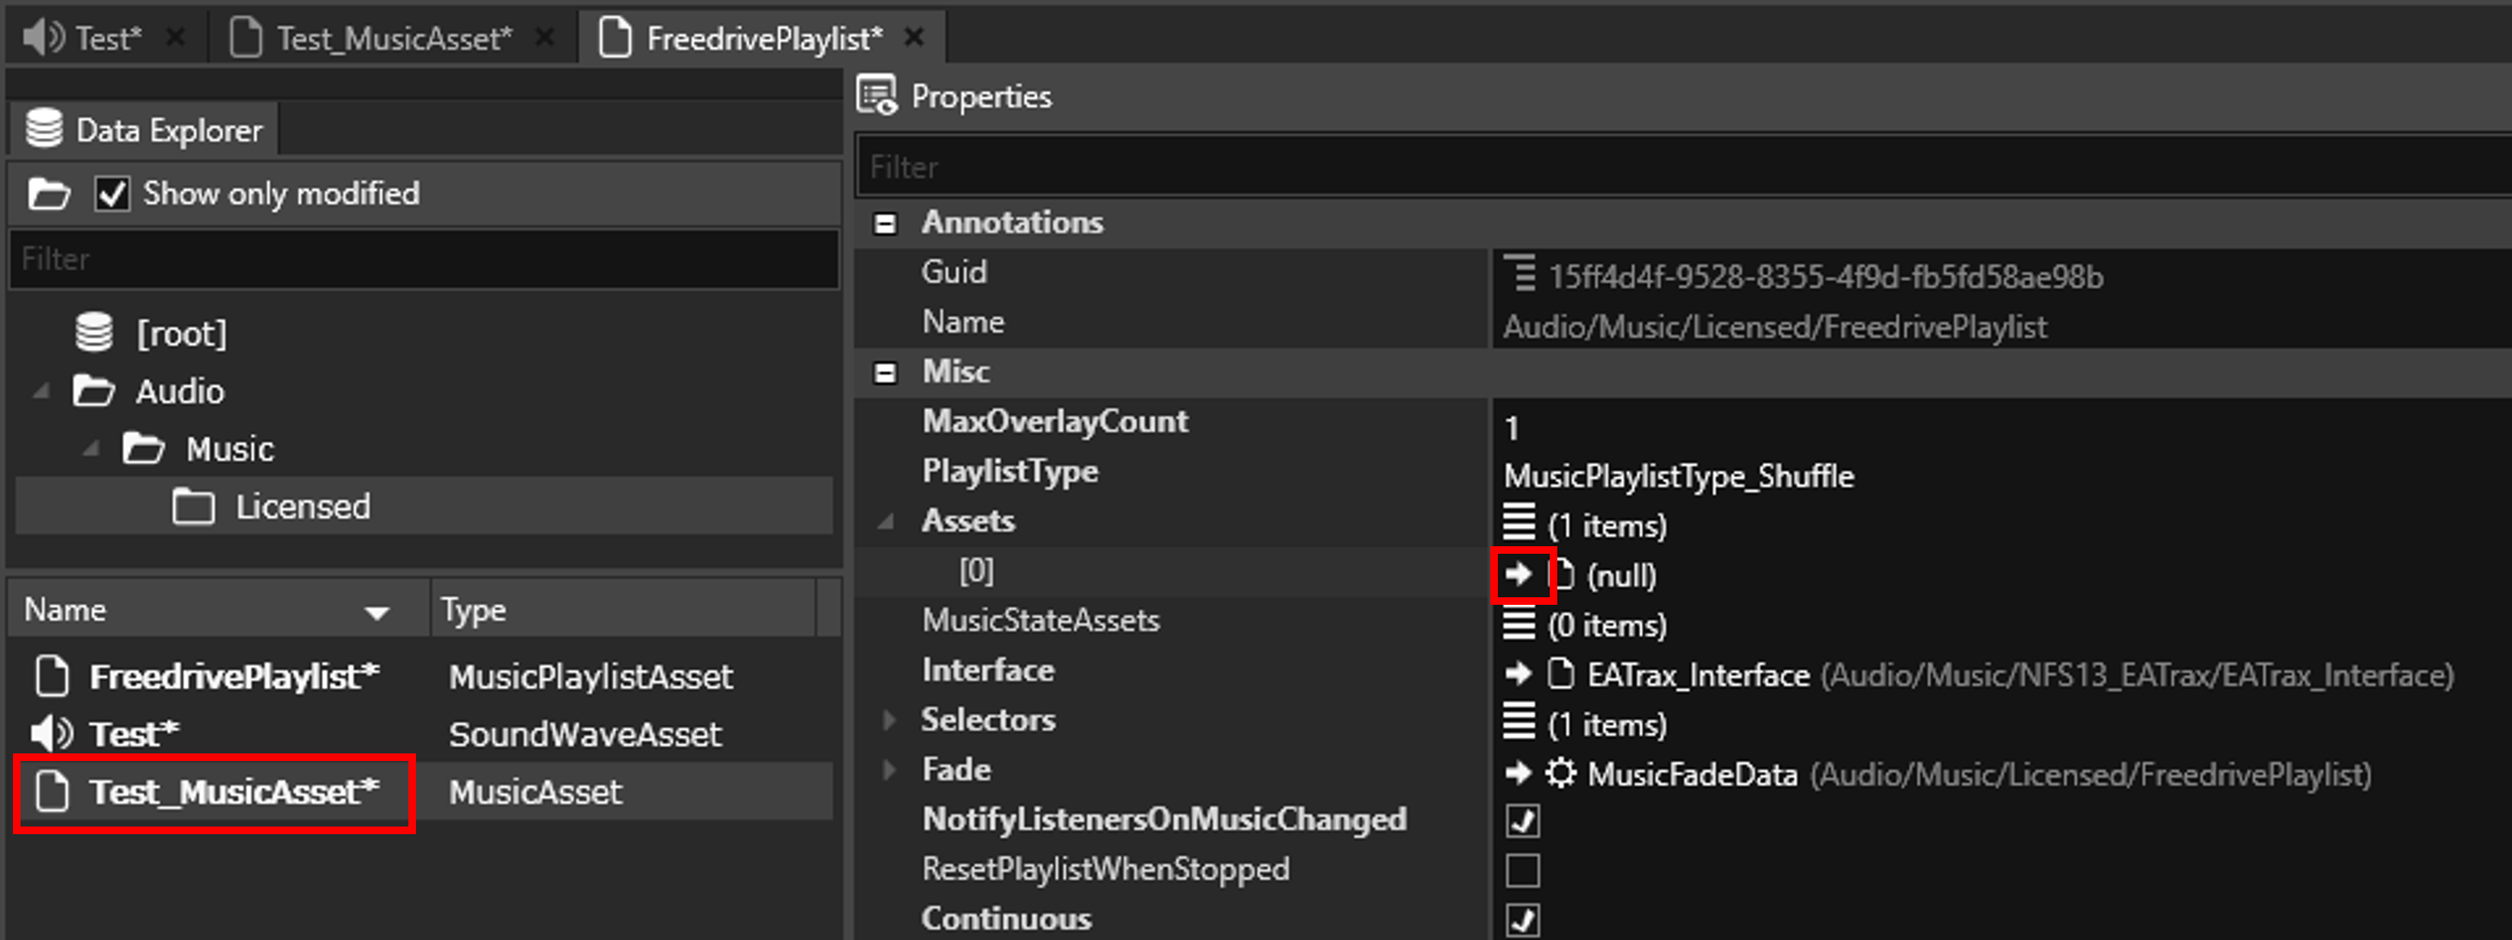The image size is (2512, 940).
Task: Open the Data Explorer tab
Action: coord(144,131)
